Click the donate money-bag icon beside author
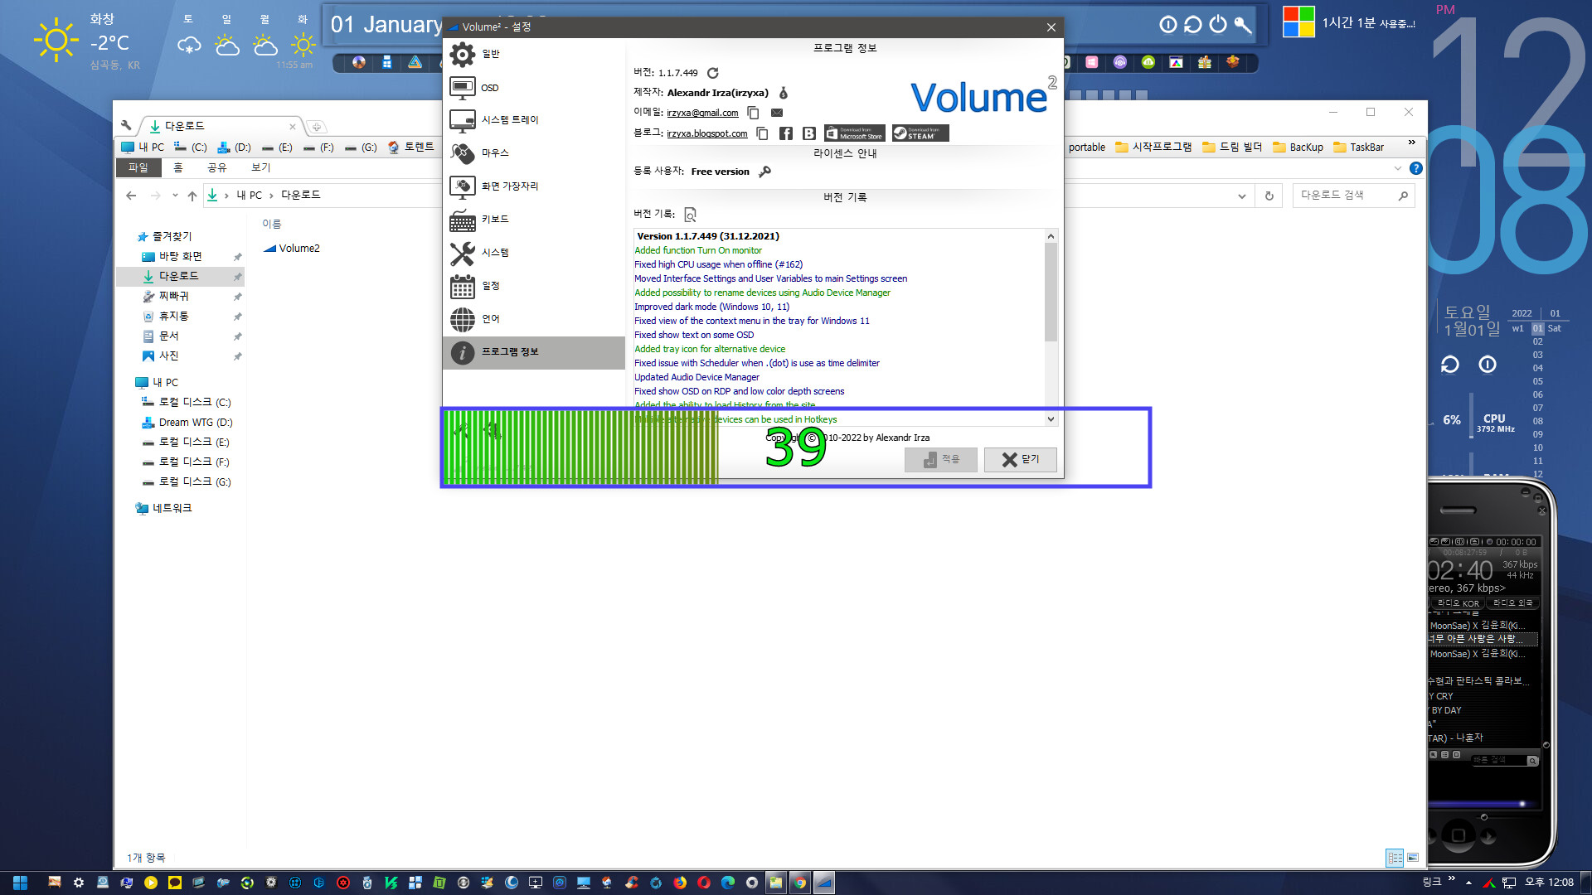Image resolution: width=1592 pixels, height=895 pixels. pos(783,93)
